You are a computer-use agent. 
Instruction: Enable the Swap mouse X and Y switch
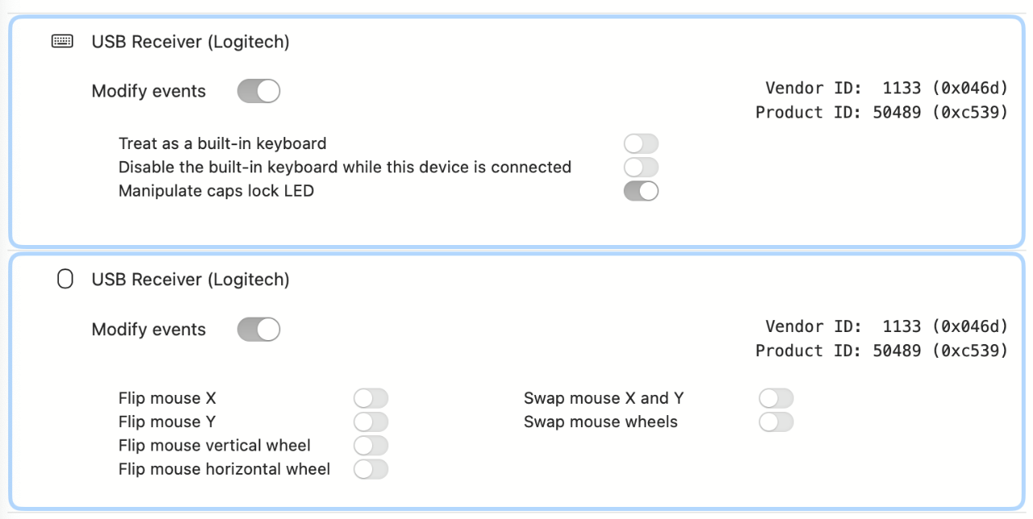(x=776, y=398)
